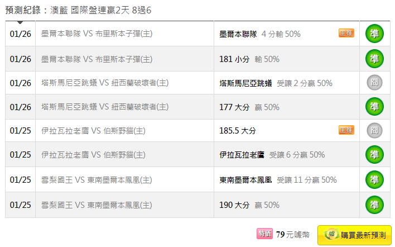395x247 pixels.
Task: Click 購買最新預測 yellow button
Action: pos(354,235)
